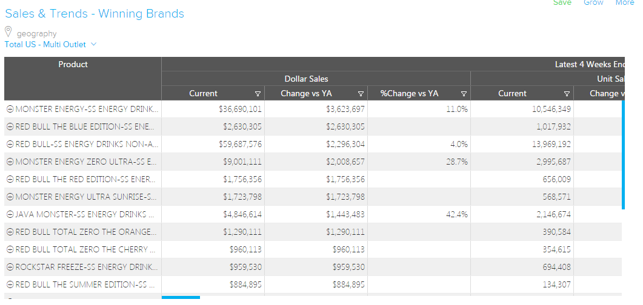Click the blue vertical scrollbar thumb
Viewport: 643px width, 305px height.
point(623,154)
